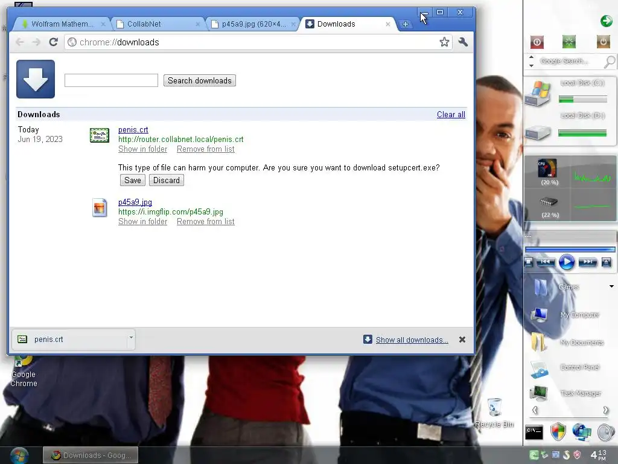Screen dimensions: 618x464
Task: Click the certificate icon beside penis.crt entry
Action: point(100,135)
